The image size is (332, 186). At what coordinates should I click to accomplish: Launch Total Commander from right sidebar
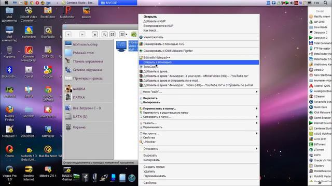(320, 43)
